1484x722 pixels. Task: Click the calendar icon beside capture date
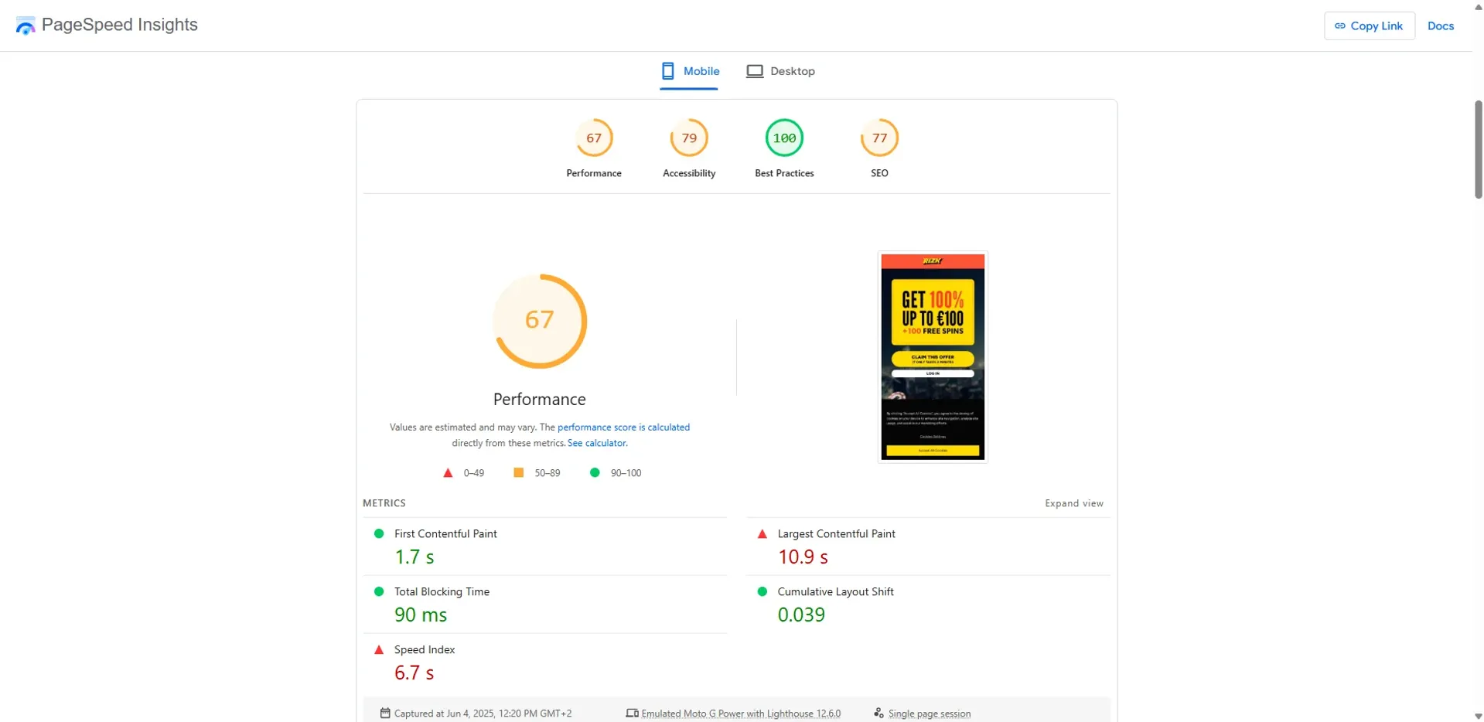point(385,713)
